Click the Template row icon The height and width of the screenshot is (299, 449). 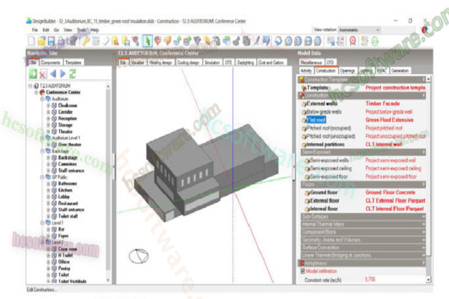tap(304, 88)
